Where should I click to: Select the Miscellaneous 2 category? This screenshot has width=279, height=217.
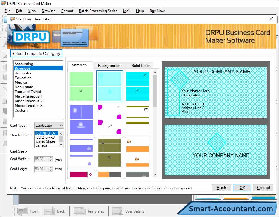(38, 101)
